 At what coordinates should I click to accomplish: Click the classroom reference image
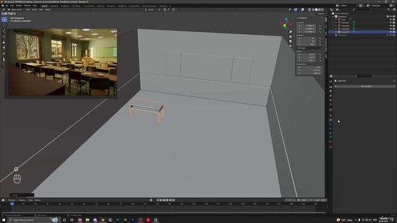[x=63, y=62]
